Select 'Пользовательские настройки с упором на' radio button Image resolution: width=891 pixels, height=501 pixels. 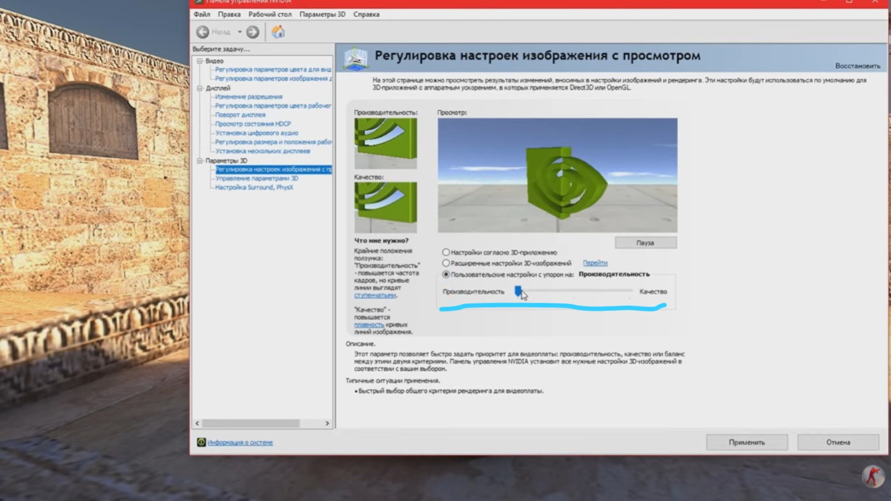(446, 274)
